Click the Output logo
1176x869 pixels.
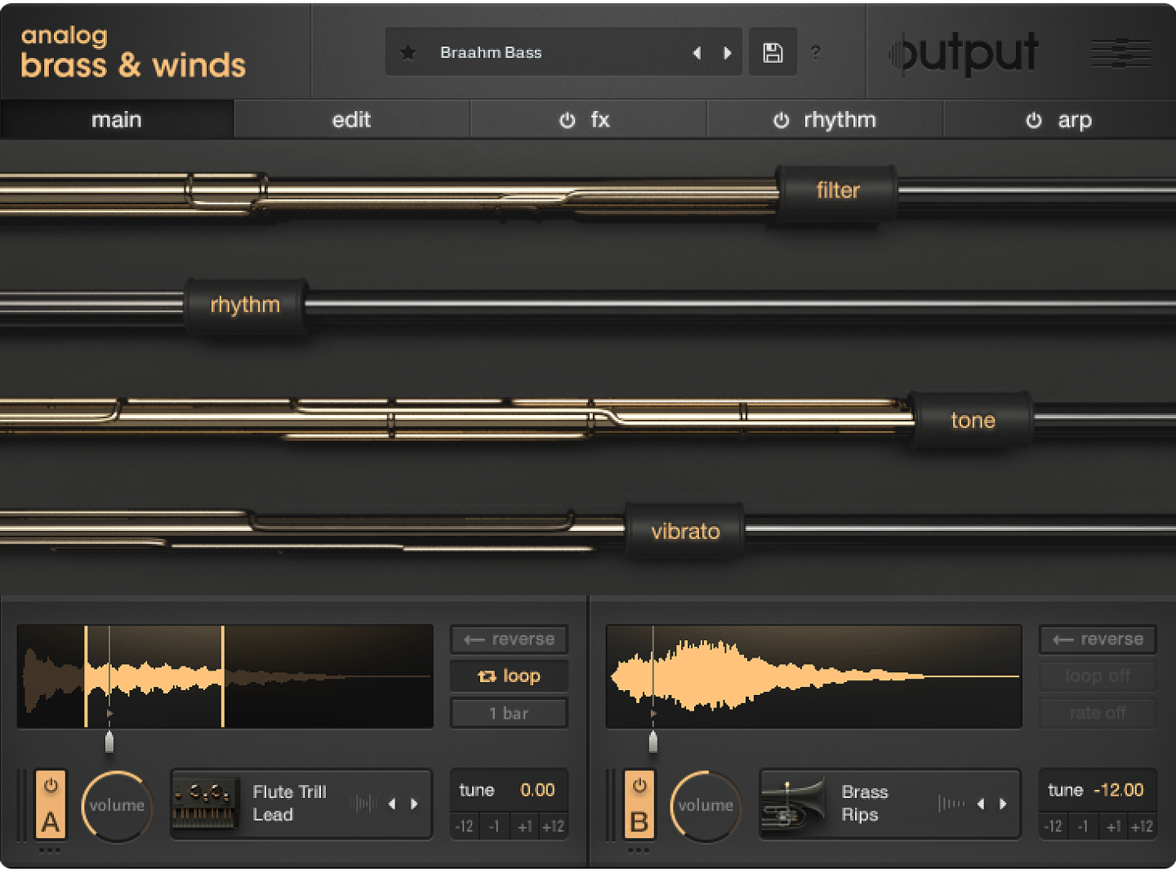coord(964,52)
